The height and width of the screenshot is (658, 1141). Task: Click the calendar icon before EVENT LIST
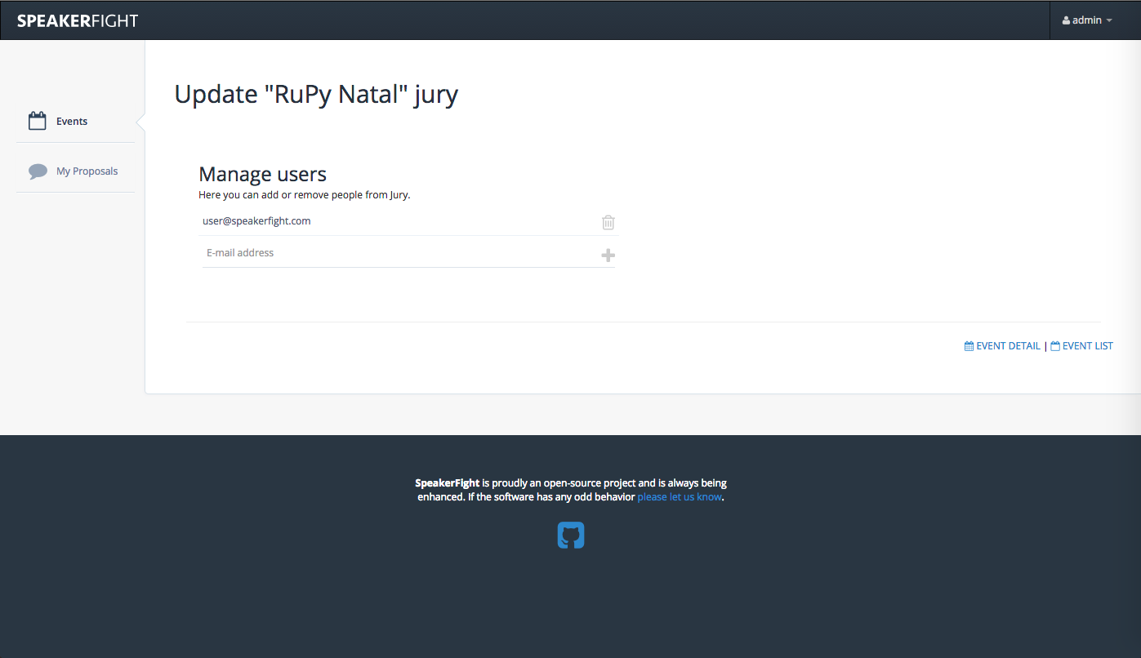click(x=1055, y=346)
